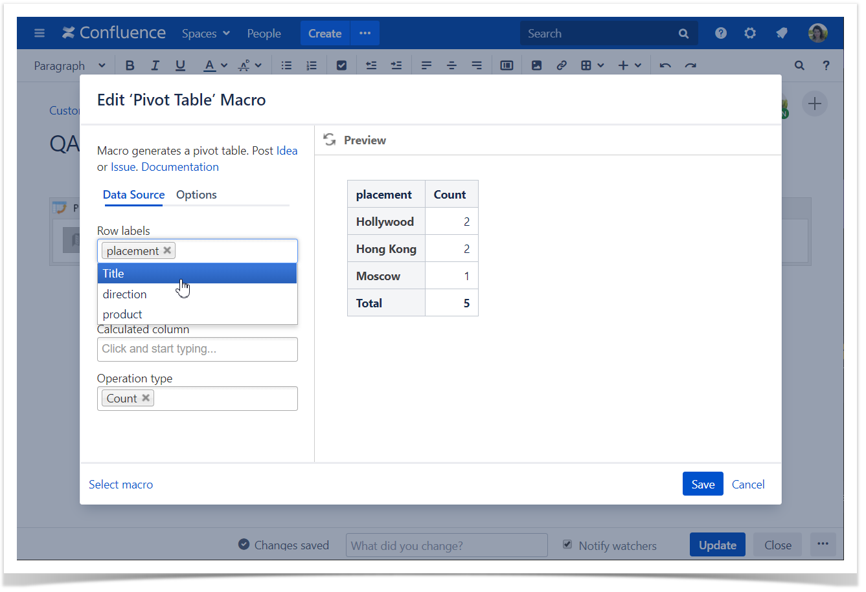Open the Documentation link
This screenshot has height=592, width=866.
tap(179, 166)
